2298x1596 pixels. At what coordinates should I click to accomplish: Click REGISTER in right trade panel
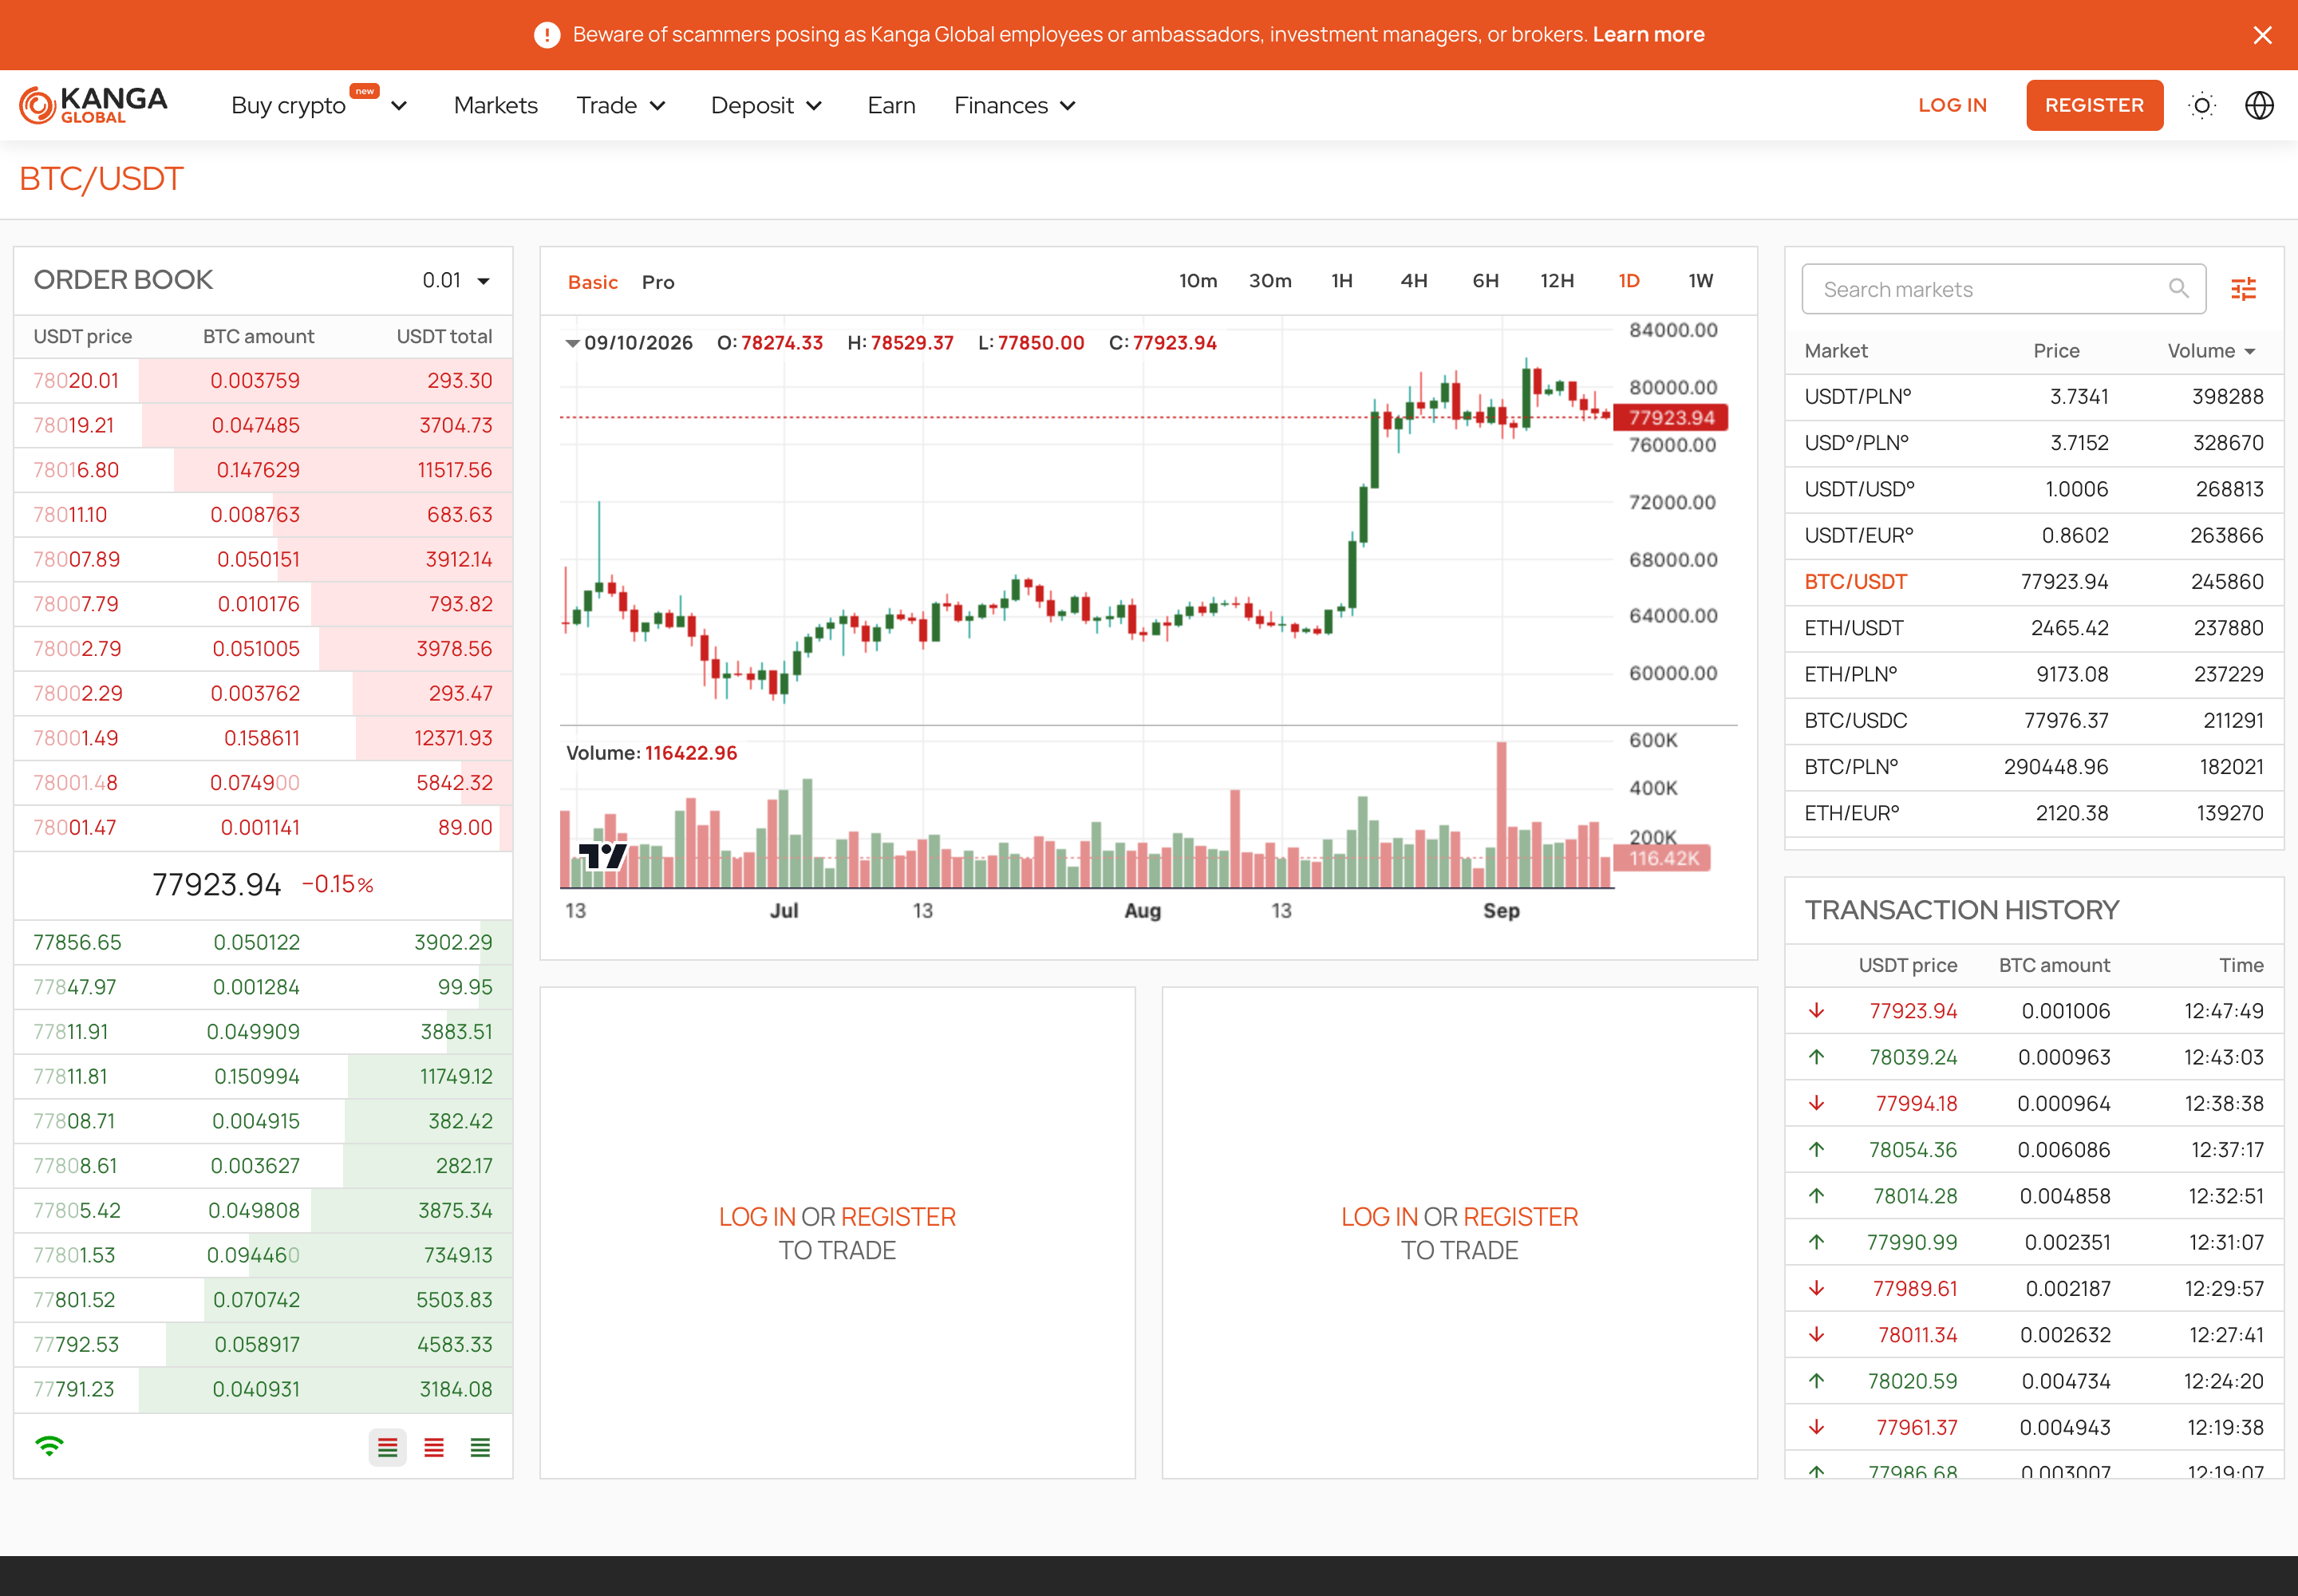[x=1520, y=1217]
